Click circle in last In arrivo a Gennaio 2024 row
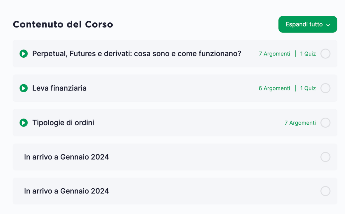The height and width of the screenshot is (214, 345). [325, 191]
